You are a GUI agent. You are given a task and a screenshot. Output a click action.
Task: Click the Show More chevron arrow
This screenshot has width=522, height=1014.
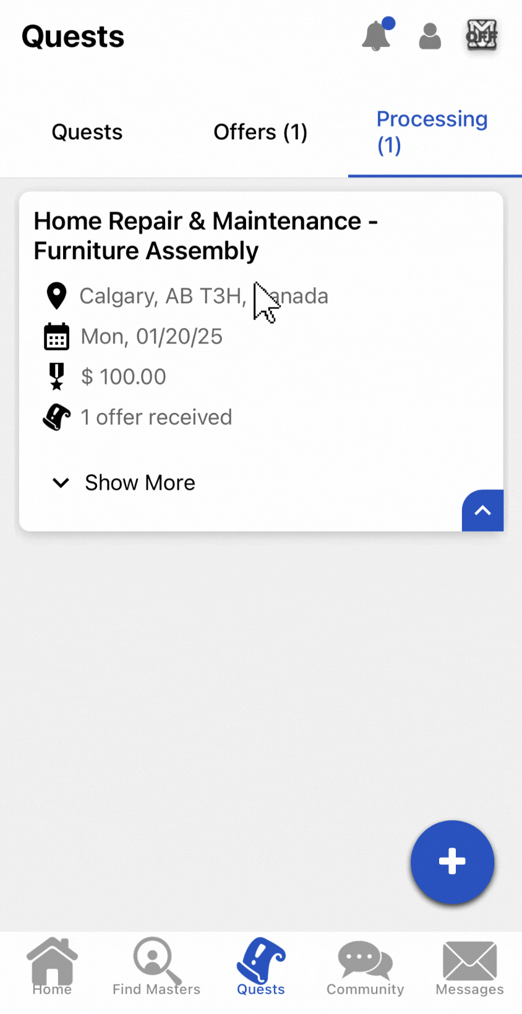tap(61, 483)
